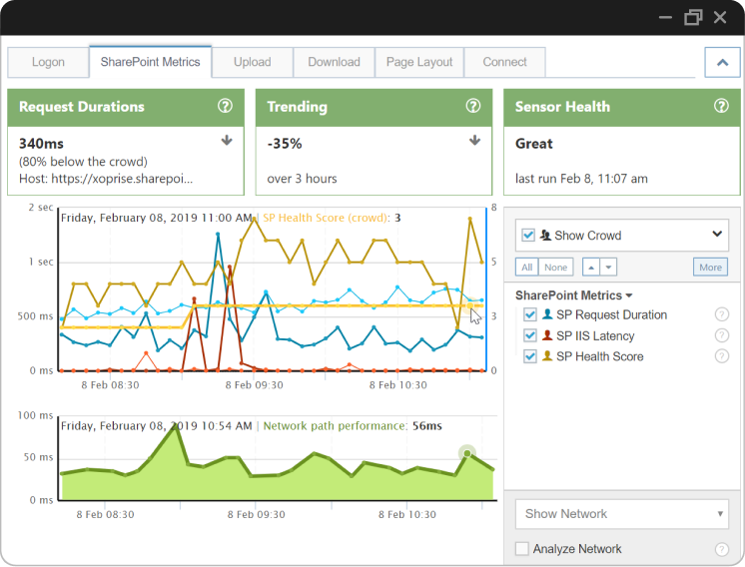745x567 pixels.
Task: Click the Host: https://xoprise.sharepoi... text
Action: click(x=106, y=179)
